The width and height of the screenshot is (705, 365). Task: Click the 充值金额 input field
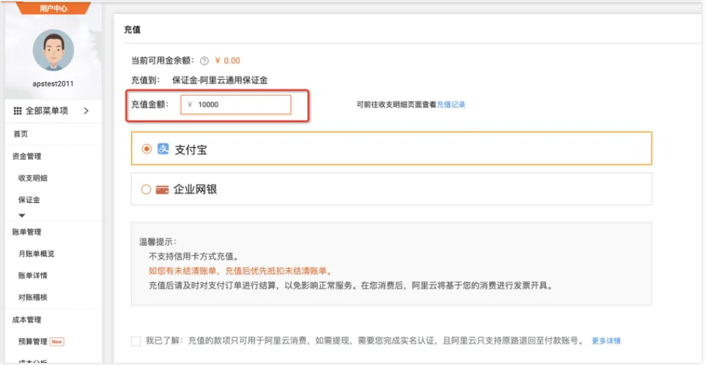236,105
